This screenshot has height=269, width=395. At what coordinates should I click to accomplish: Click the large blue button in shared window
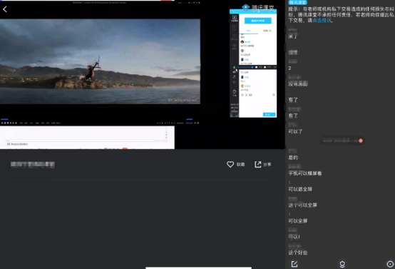pyautogui.click(x=258, y=21)
